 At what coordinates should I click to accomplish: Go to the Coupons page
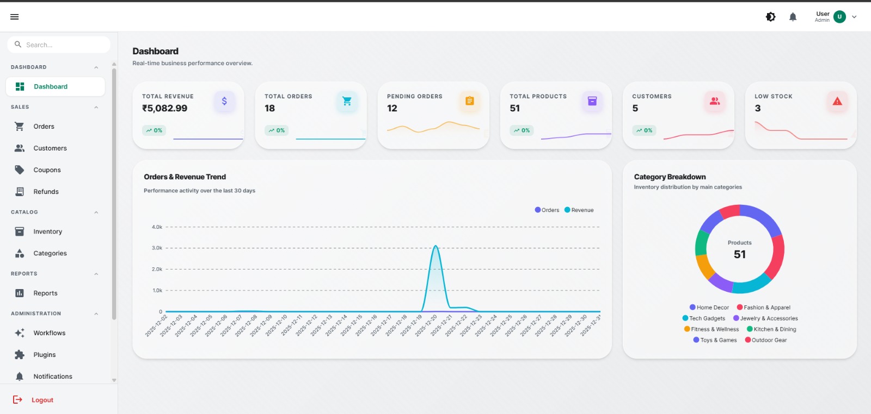47,170
